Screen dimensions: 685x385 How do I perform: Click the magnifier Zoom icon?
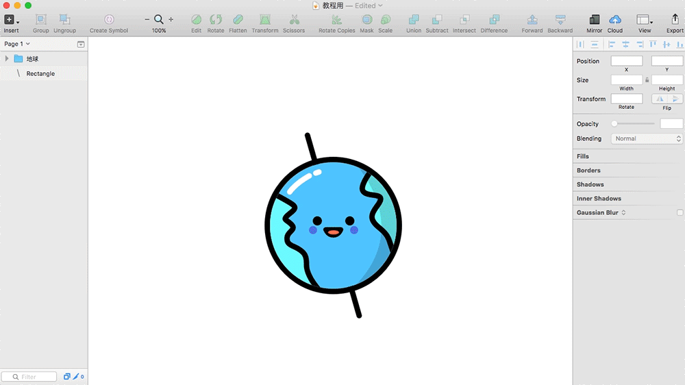pos(159,20)
